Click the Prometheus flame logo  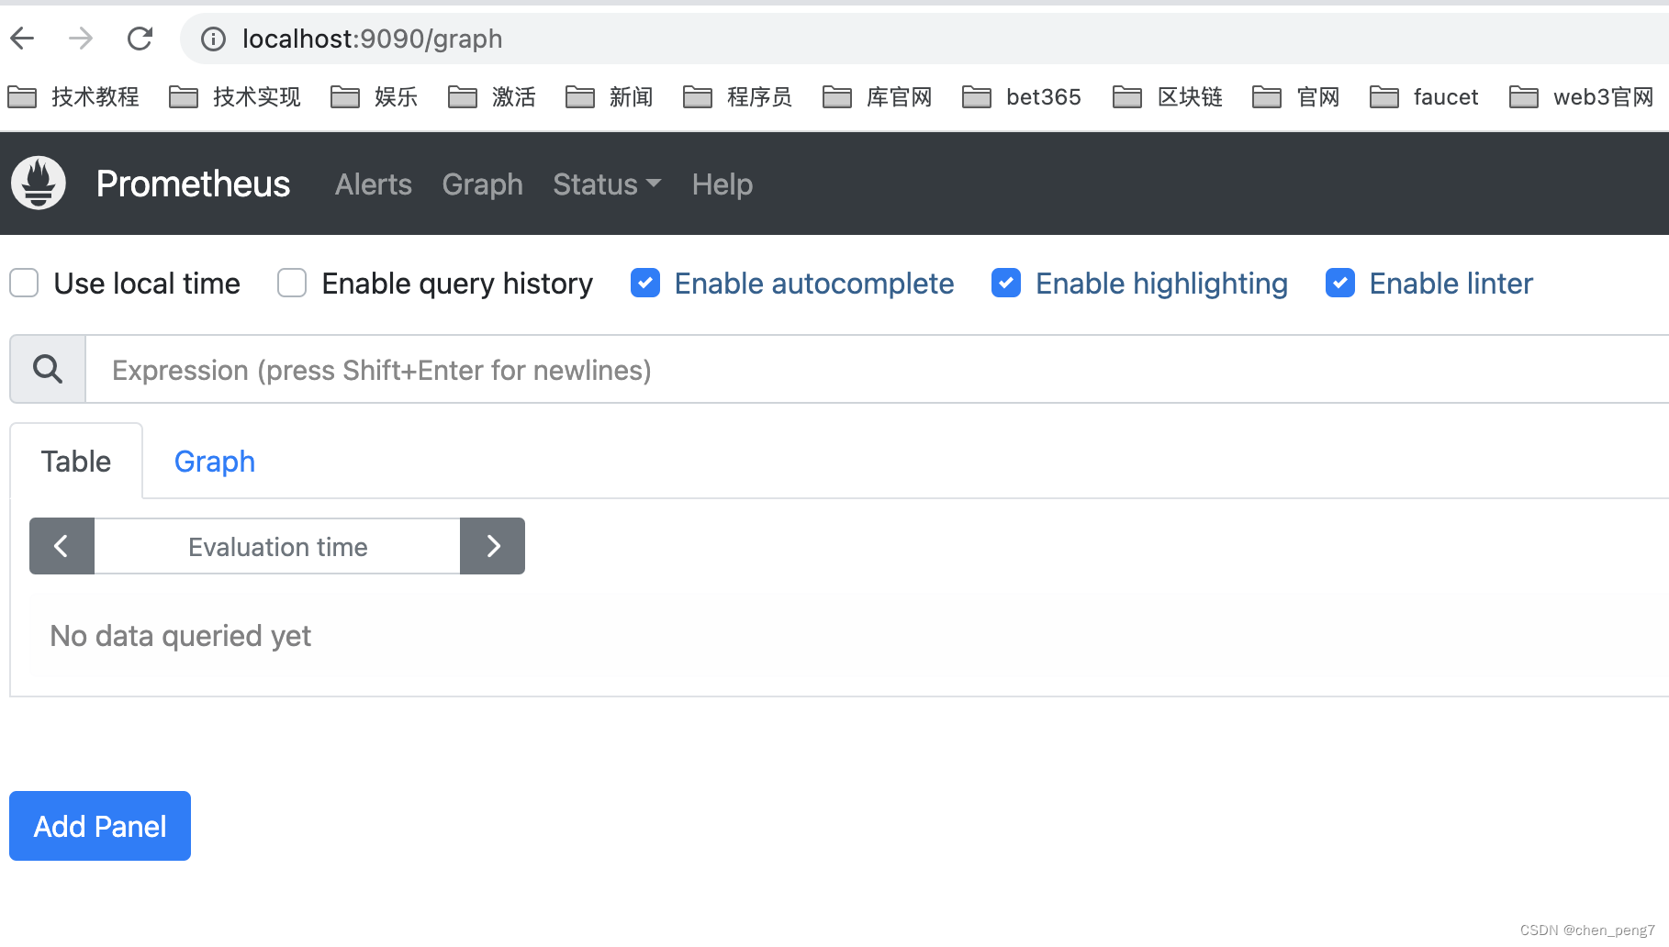pyautogui.click(x=39, y=183)
